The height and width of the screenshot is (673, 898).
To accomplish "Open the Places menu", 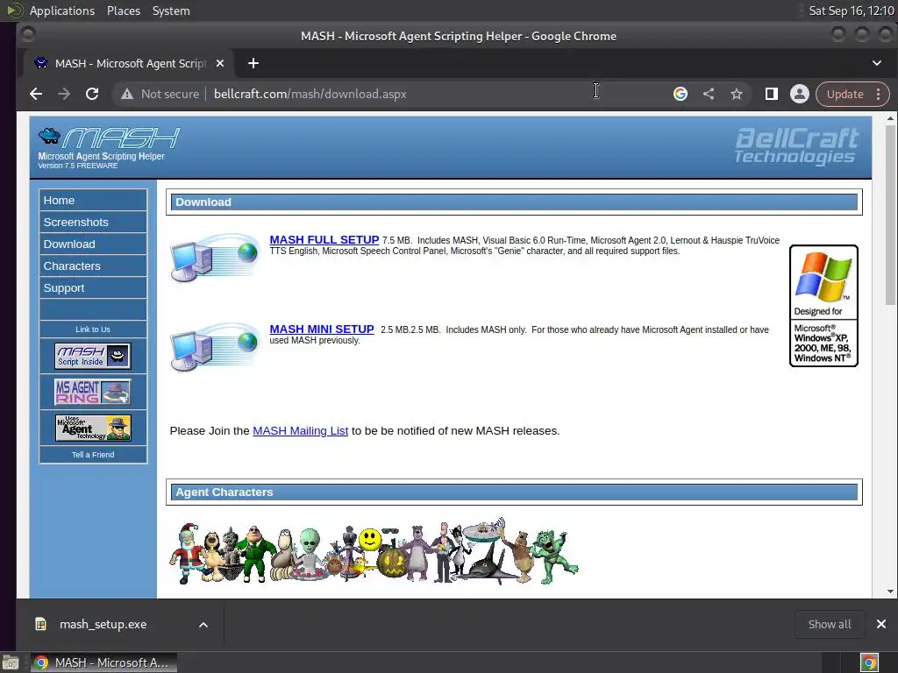I will [124, 11].
